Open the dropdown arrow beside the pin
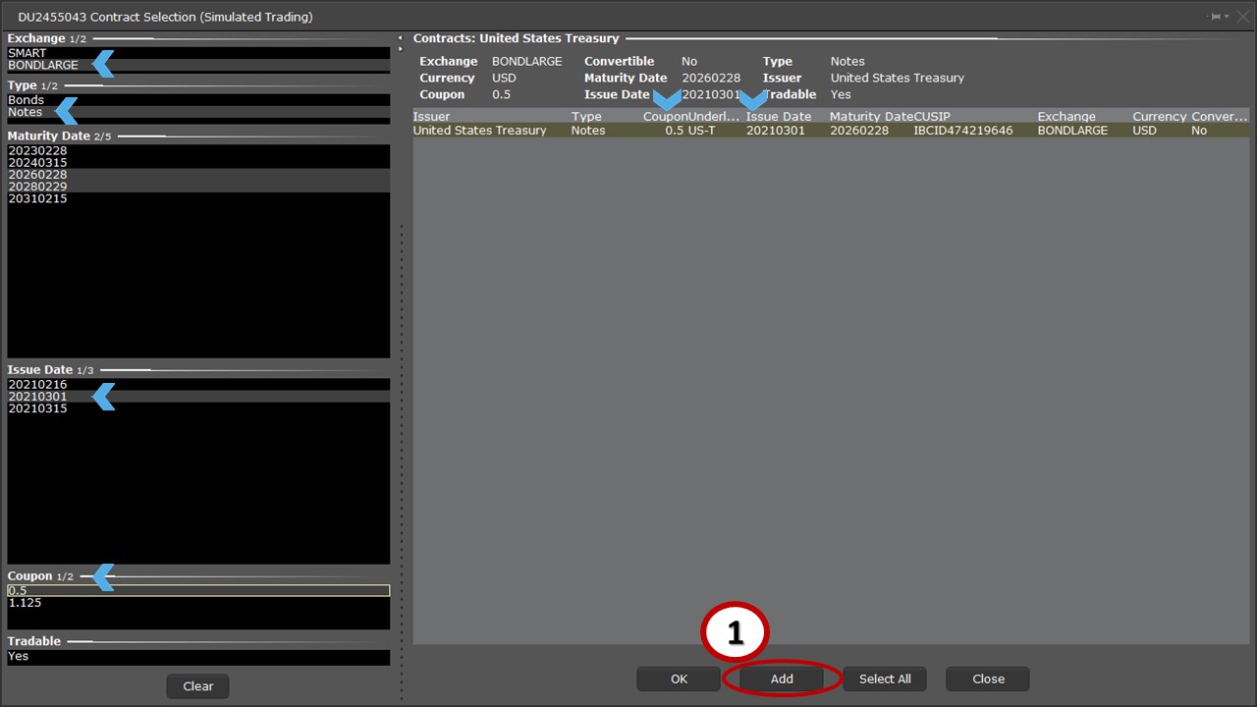 (1227, 17)
